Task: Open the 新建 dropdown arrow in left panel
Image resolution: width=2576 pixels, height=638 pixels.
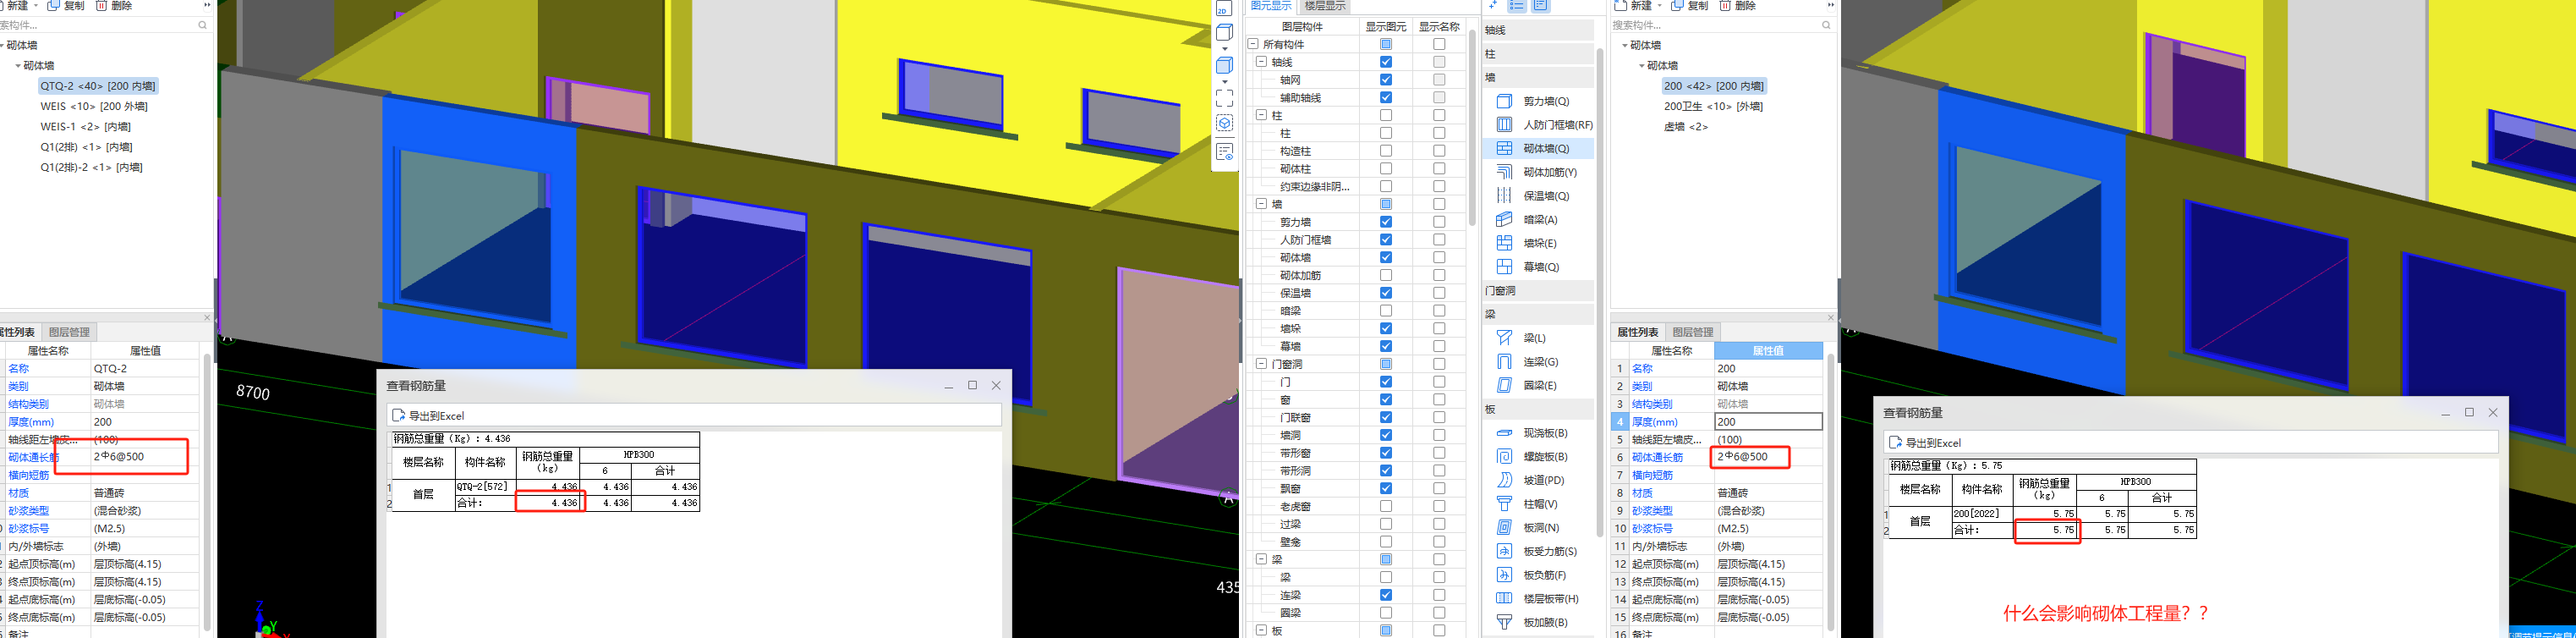Action: (x=36, y=6)
